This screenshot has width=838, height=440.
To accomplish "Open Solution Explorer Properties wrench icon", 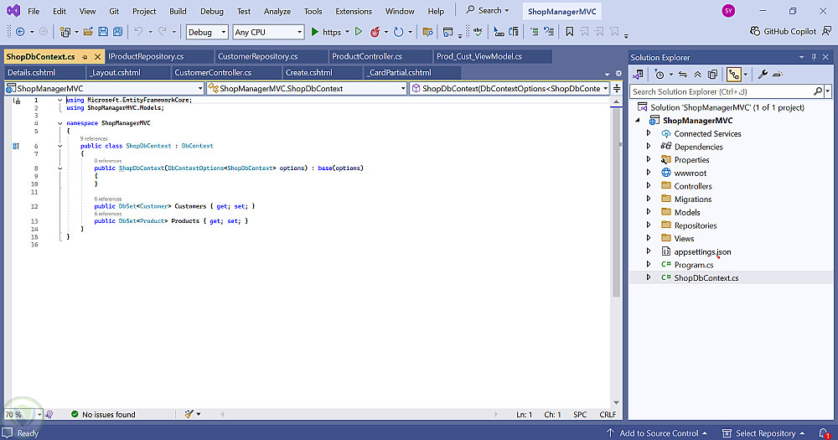I will coord(763,75).
